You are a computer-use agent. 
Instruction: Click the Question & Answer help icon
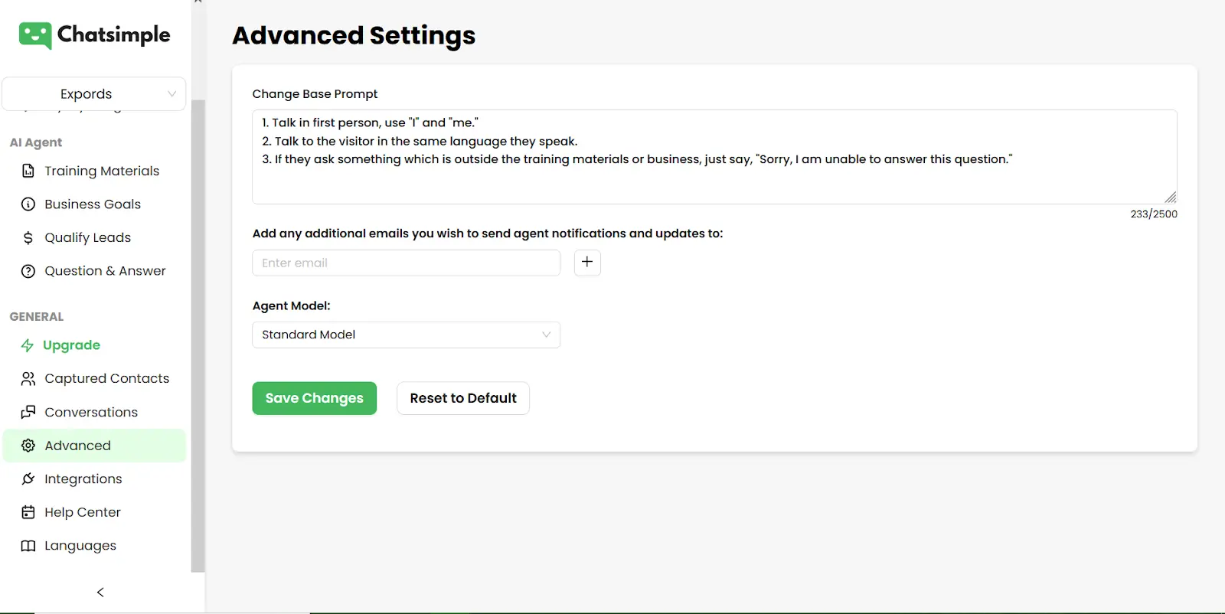coord(28,271)
